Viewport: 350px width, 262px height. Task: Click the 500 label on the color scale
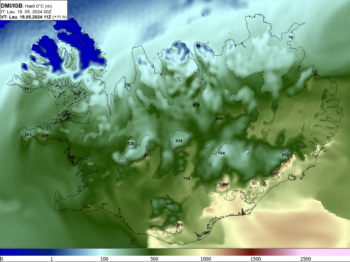click(x=154, y=259)
